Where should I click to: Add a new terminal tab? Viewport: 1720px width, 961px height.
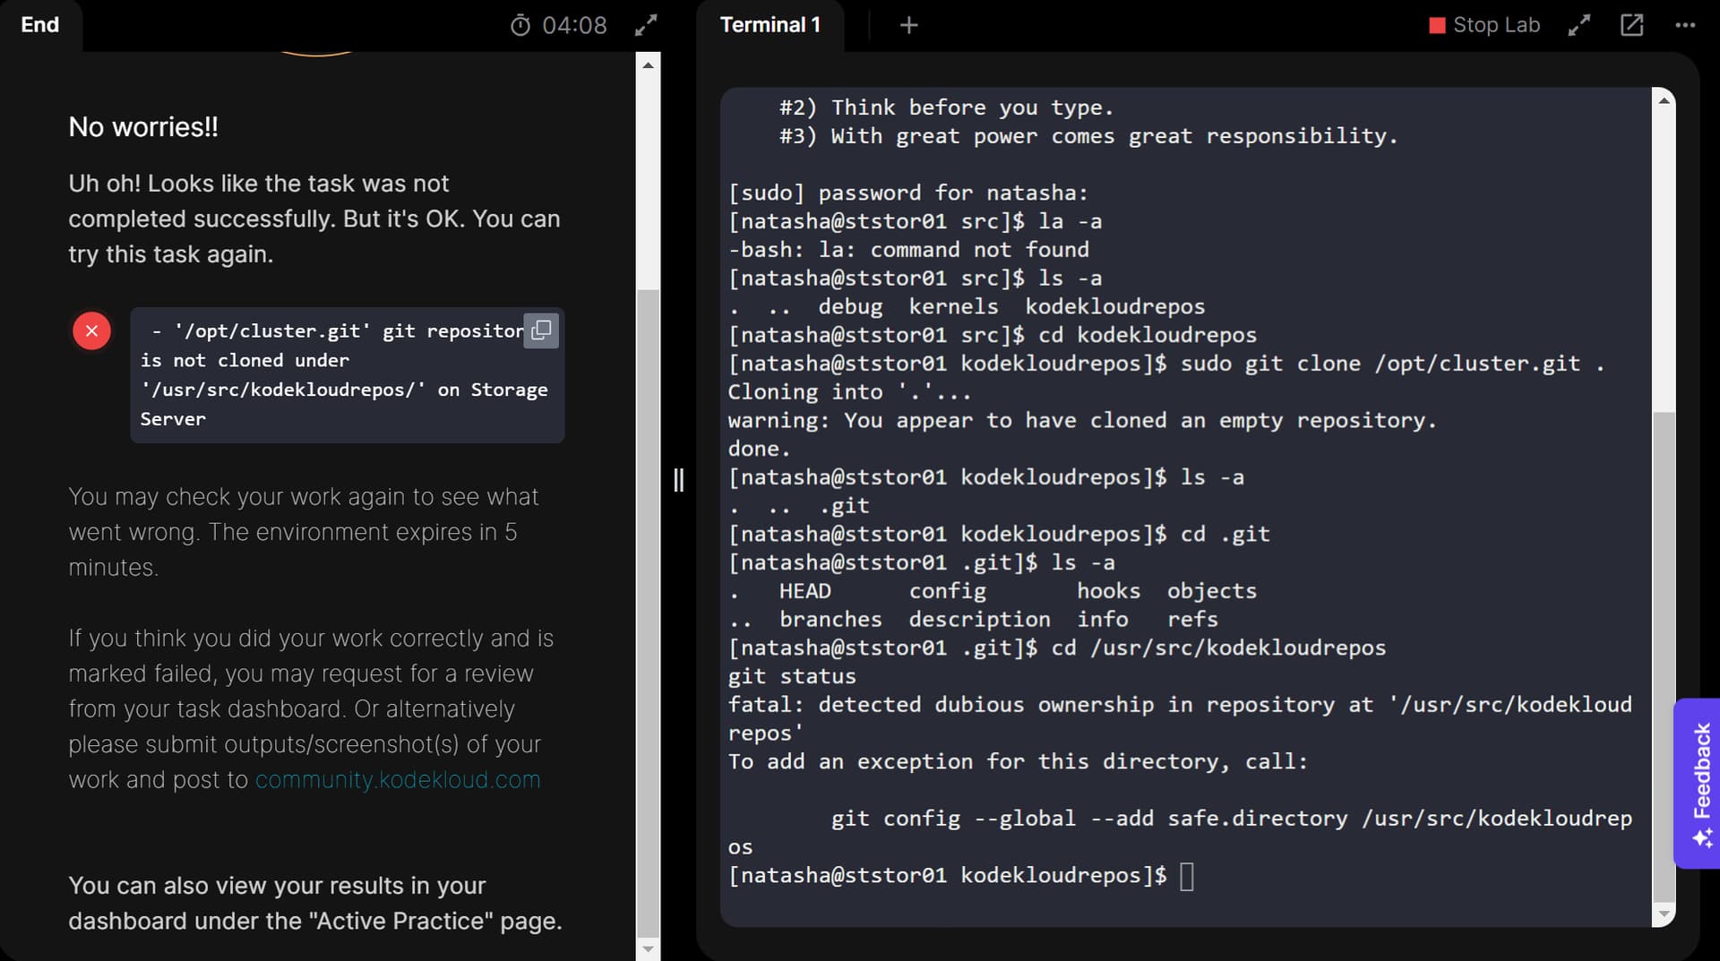click(908, 25)
